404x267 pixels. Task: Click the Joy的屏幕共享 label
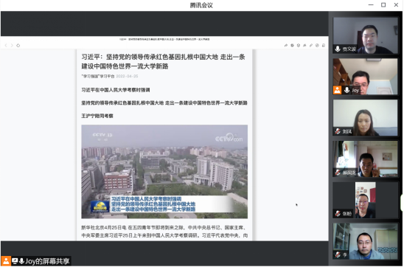coord(47,261)
